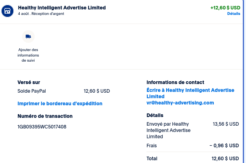248x163 pixels.
Task: Click the Frais fee amount − 0,96 $ USD
Action: click(224, 145)
